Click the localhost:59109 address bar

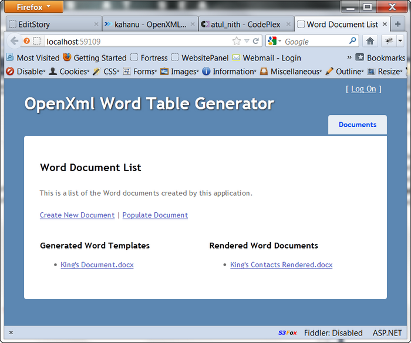click(137, 42)
